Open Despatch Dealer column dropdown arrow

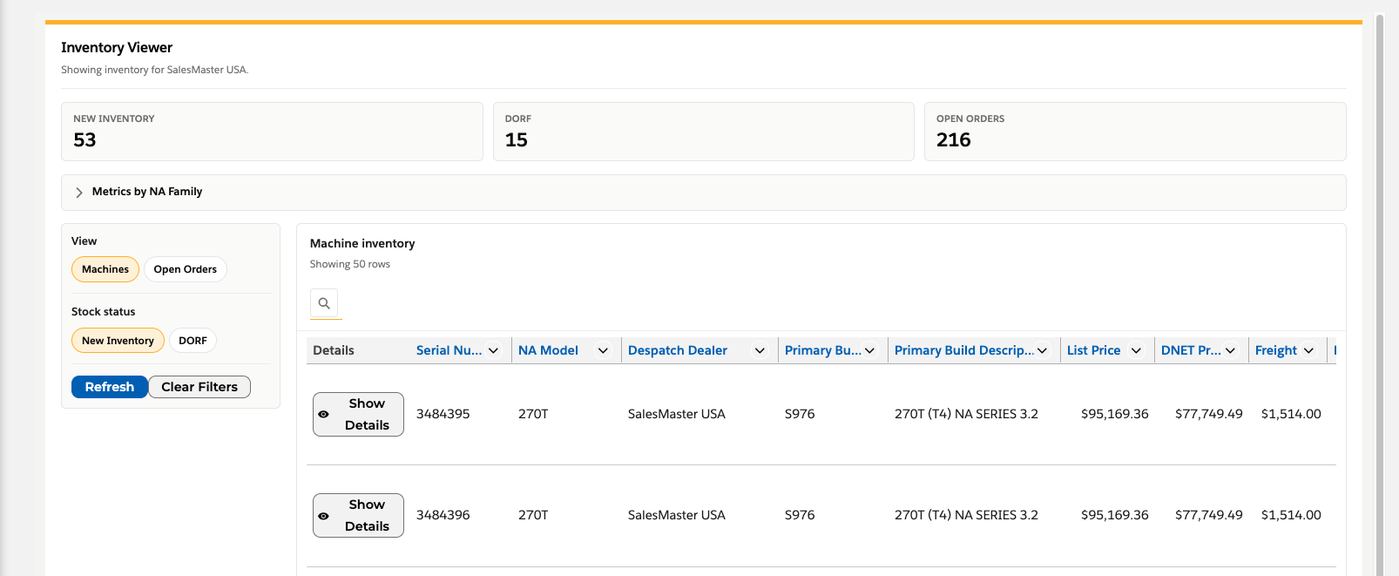tap(760, 350)
